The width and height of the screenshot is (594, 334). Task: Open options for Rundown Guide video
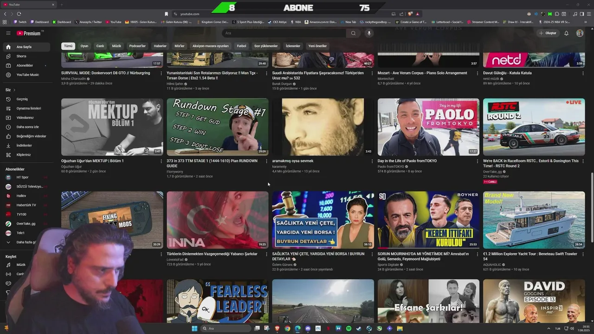point(266,161)
